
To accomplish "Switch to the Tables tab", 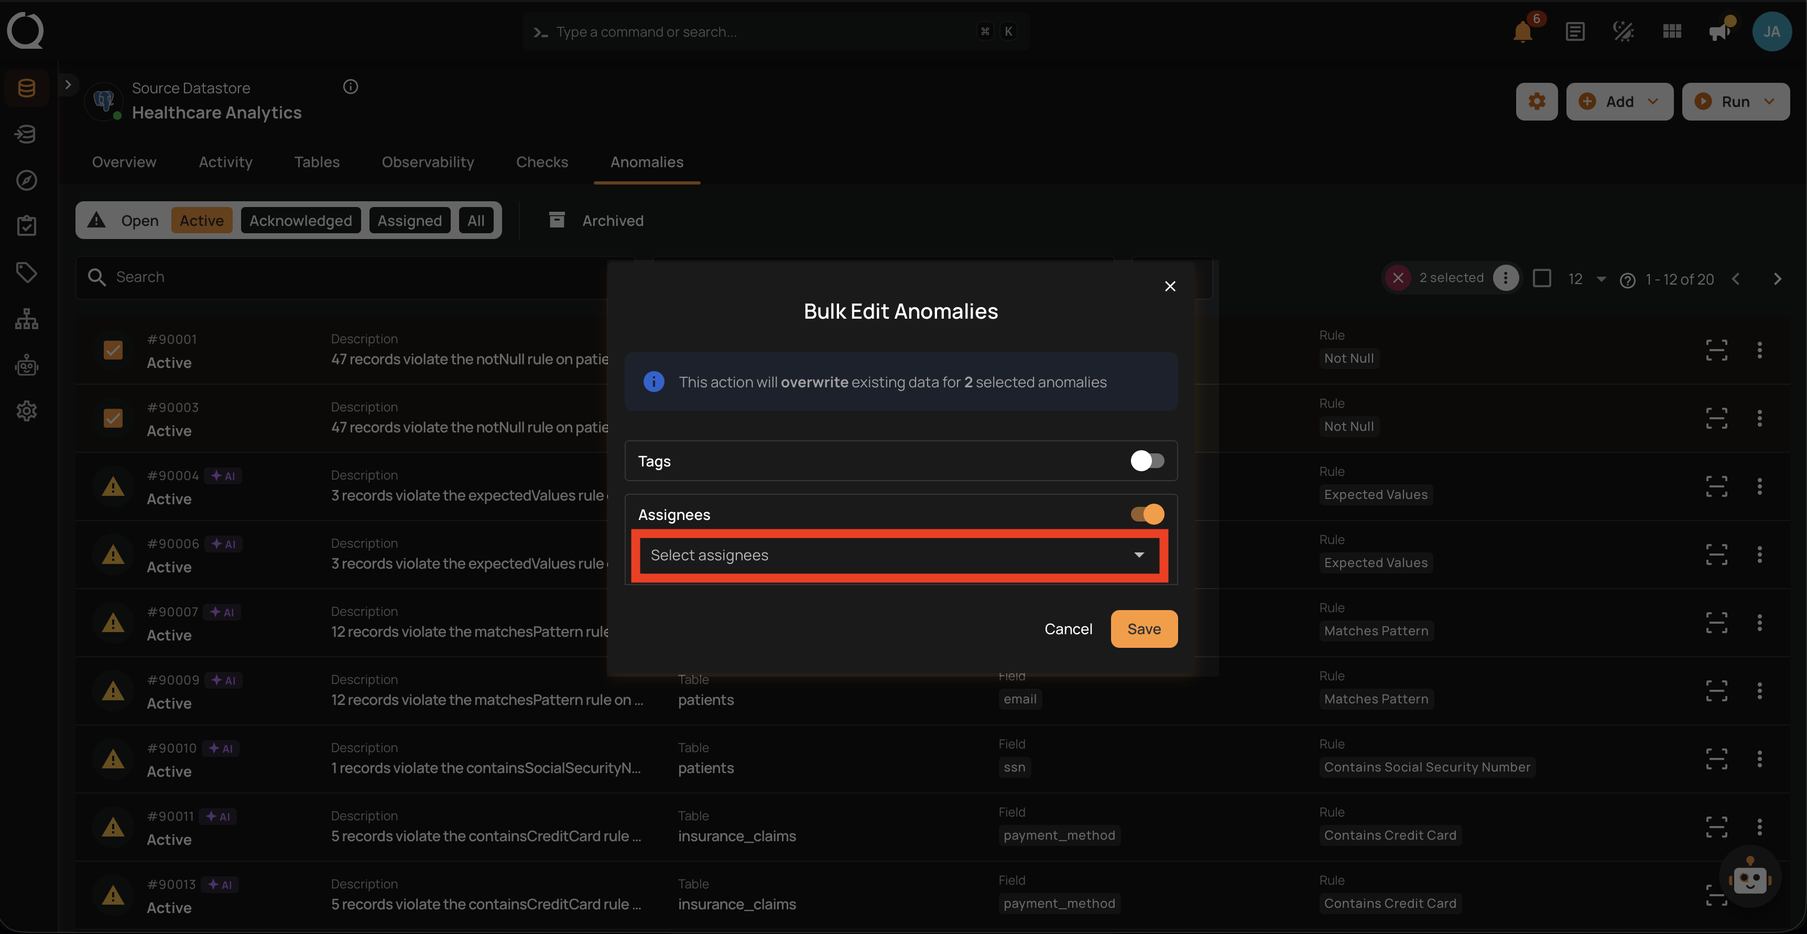I will click(x=317, y=162).
